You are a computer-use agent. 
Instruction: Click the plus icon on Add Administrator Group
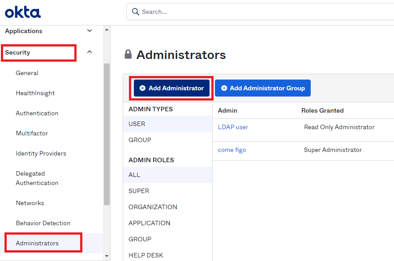click(x=225, y=88)
